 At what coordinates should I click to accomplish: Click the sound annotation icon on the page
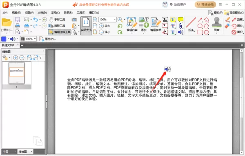coord(167,69)
